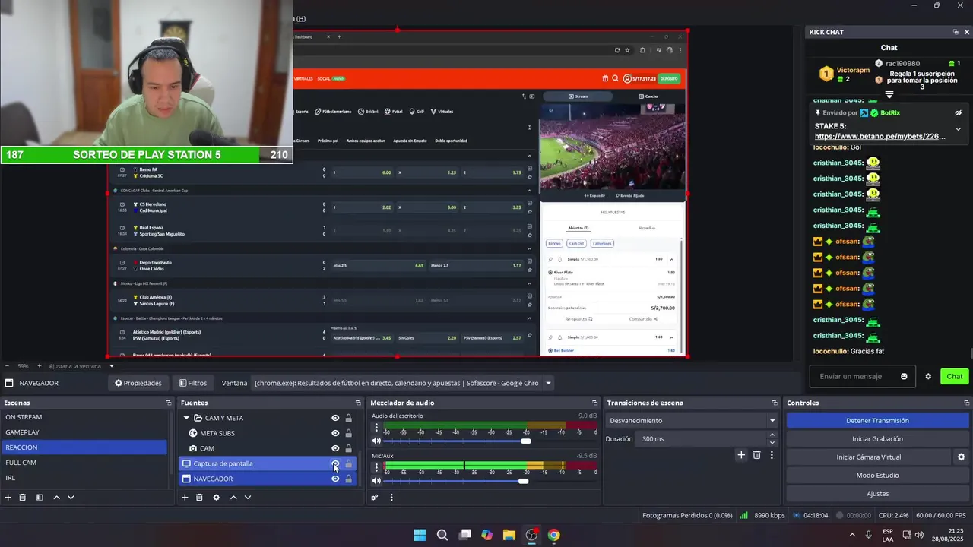Move scene up arrow in Escenas
The height and width of the screenshot is (547, 973).
[x=56, y=498]
